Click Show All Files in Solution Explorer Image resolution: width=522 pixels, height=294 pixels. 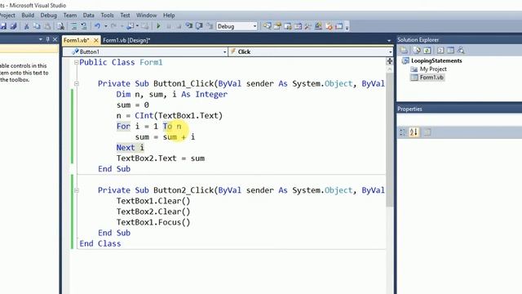[x=417, y=51]
